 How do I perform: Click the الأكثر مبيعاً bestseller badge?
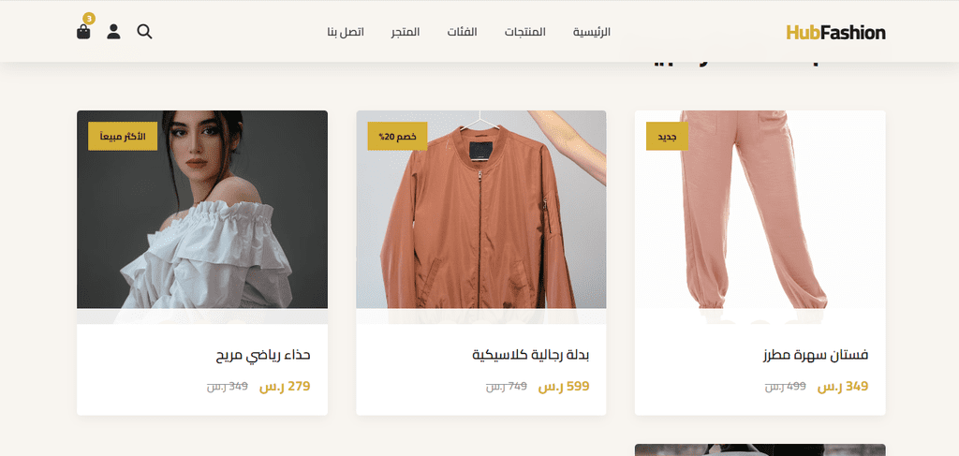pyautogui.click(x=123, y=137)
